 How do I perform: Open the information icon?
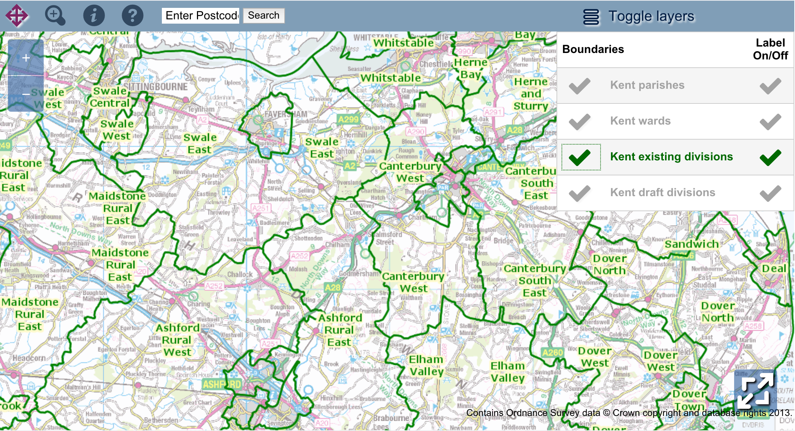94,15
